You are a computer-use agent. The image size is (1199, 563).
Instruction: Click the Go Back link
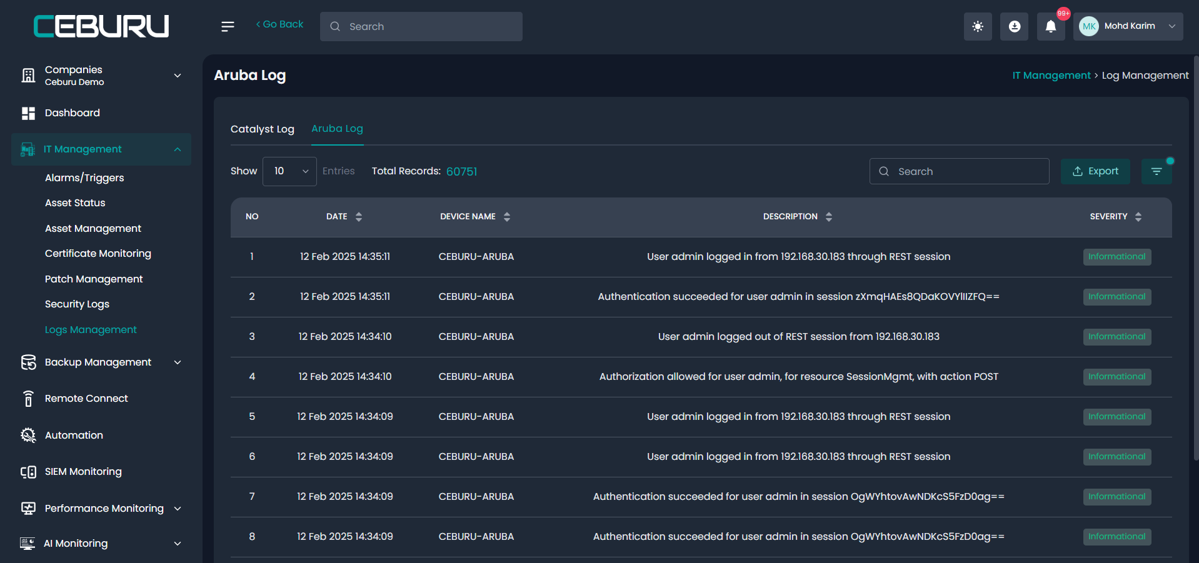pyautogui.click(x=279, y=24)
